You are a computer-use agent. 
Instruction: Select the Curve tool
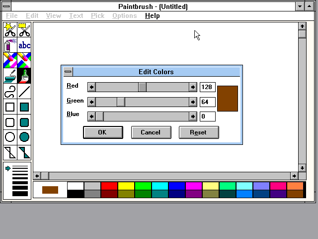(x=10, y=92)
